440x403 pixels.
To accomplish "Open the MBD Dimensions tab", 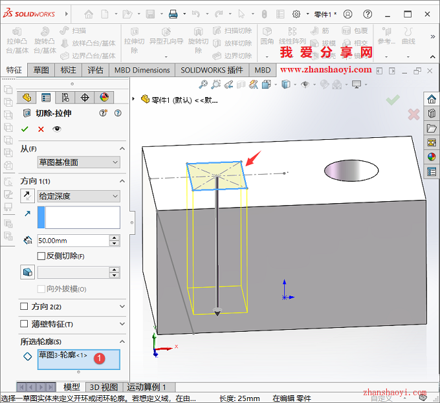I will [x=142, y=70].
